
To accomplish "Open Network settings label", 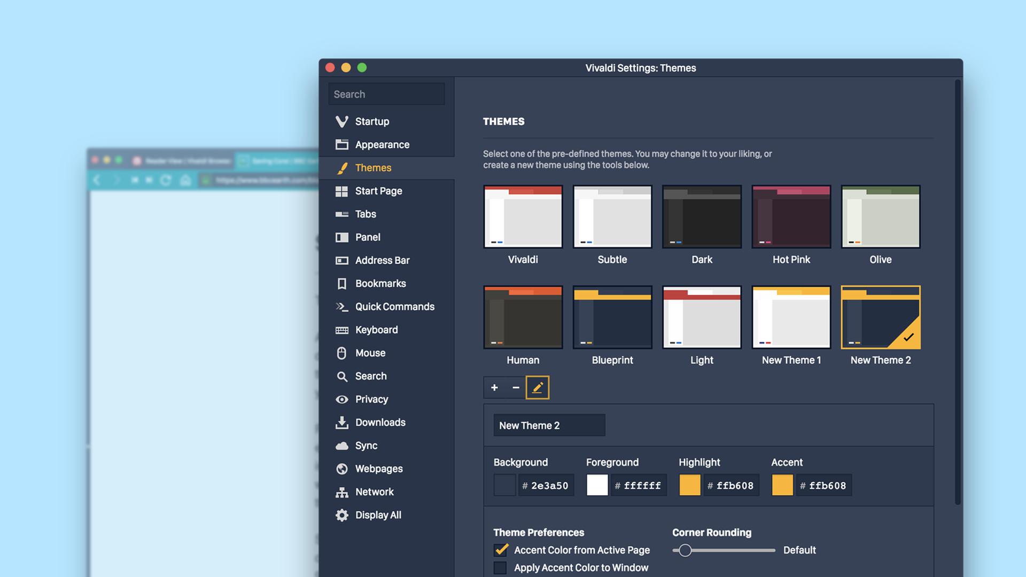I will (x=375, y=492).
